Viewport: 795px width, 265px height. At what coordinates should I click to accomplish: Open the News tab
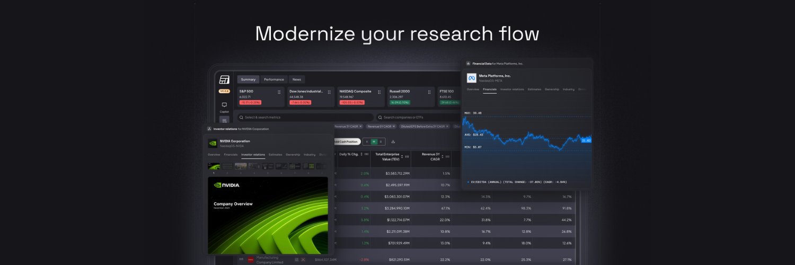[x=297, y=79]
